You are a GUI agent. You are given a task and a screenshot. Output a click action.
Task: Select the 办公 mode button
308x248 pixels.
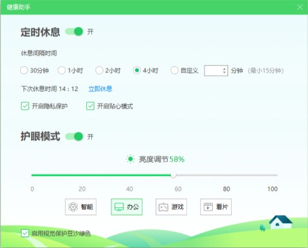(x=126, y=207)
